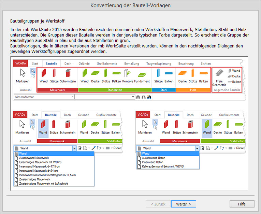Viewport: 261px width, 214px height.
Task: Select the Konsole component icon
Action: tap(128, 76)
